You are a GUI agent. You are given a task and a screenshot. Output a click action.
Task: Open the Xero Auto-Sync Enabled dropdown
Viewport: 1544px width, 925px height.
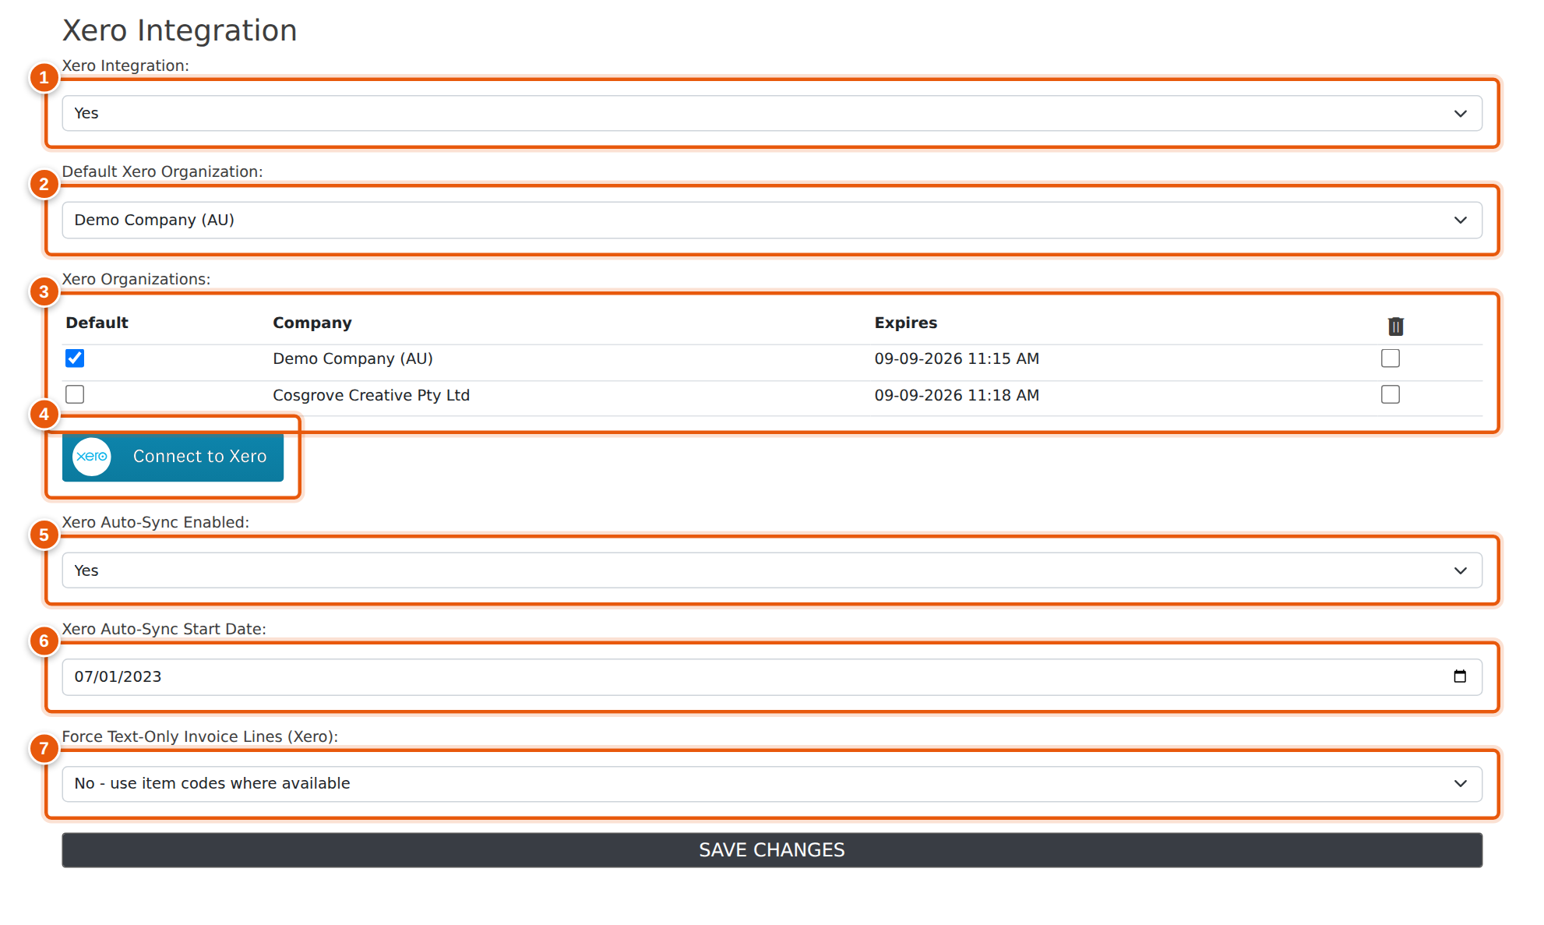coord(772,570)
